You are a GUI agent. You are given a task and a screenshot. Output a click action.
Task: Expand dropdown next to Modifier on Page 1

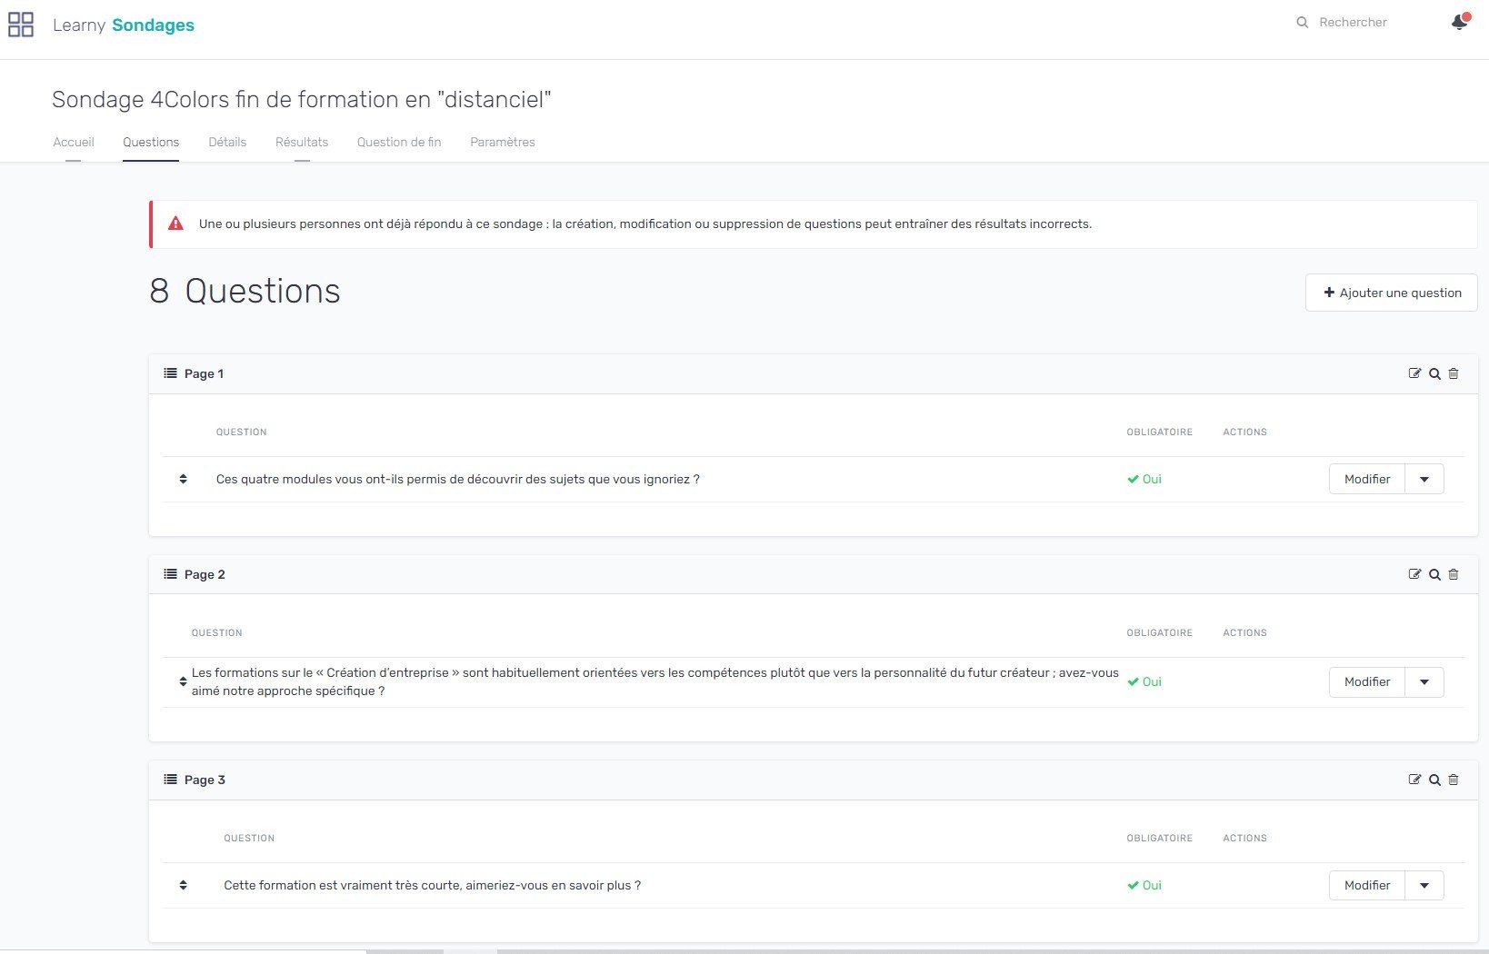click(1424, 479)
